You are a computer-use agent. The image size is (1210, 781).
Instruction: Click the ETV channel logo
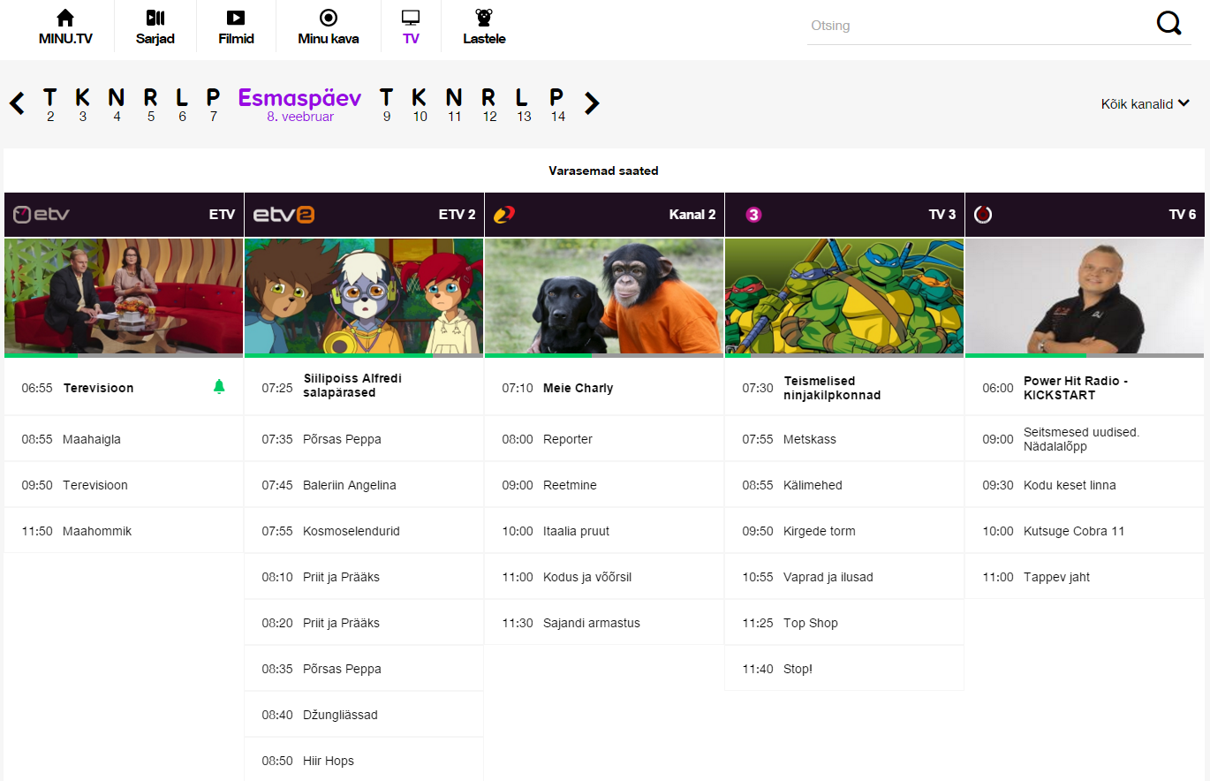pos(42,215)
